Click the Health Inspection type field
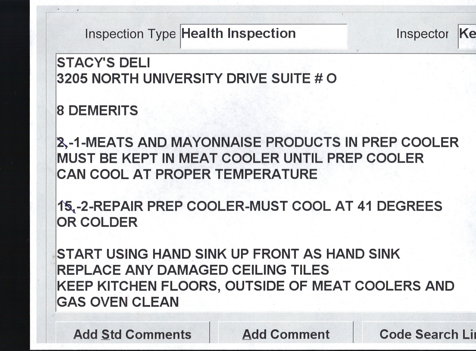The image size is (476, 351). tap(263, 36)
